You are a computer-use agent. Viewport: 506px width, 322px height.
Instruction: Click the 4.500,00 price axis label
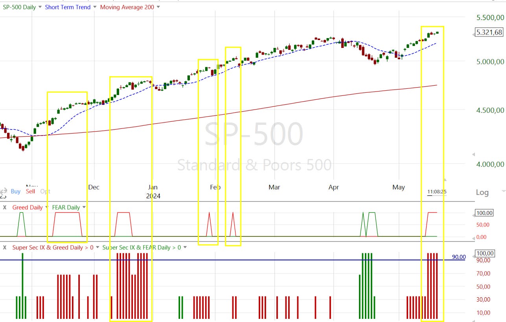490,110
